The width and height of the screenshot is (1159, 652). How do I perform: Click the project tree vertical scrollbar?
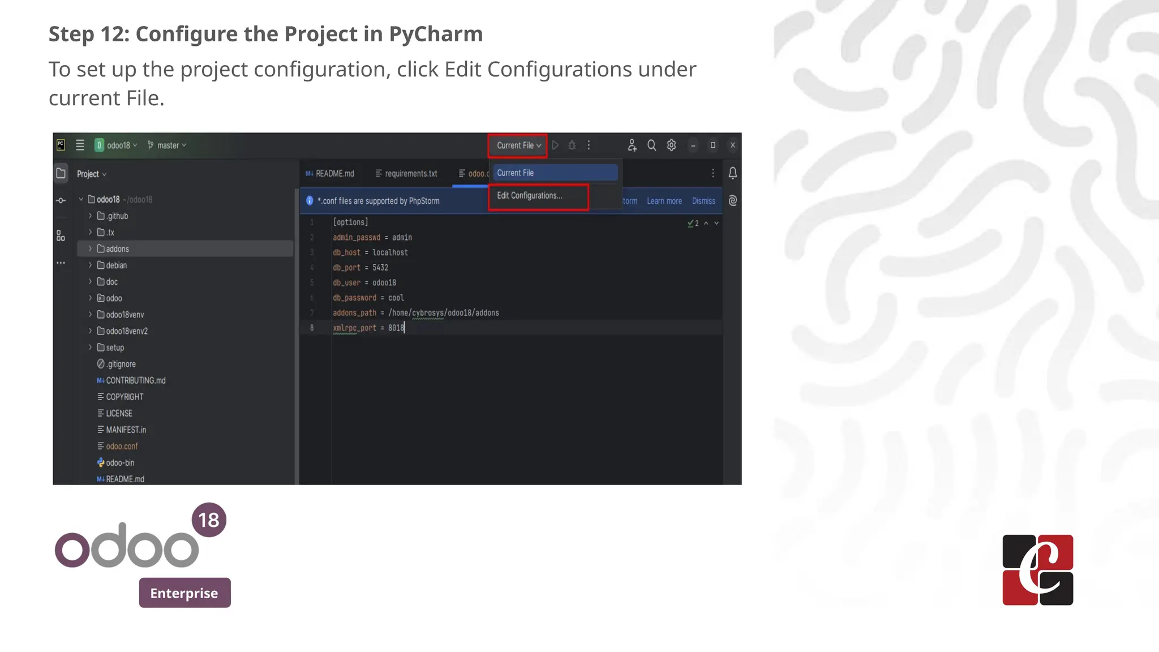[296, 336]
